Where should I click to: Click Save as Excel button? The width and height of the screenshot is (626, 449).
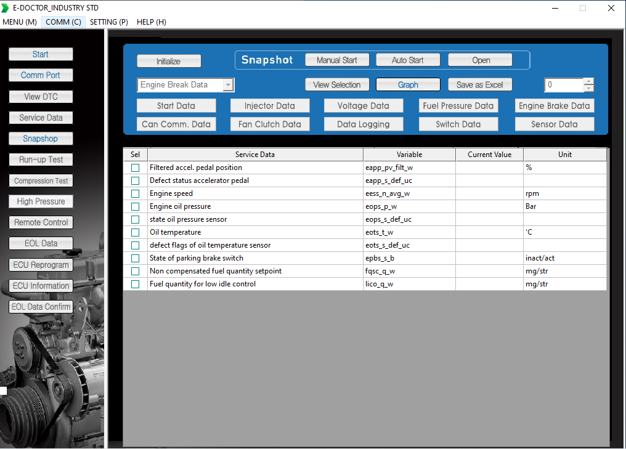pos(480,84)
